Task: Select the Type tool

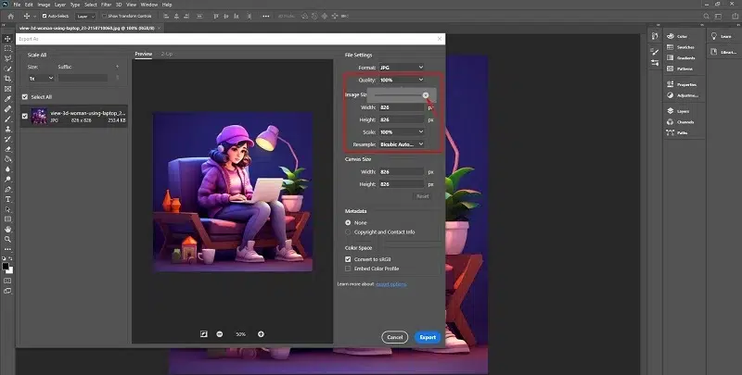Action: 7,199
